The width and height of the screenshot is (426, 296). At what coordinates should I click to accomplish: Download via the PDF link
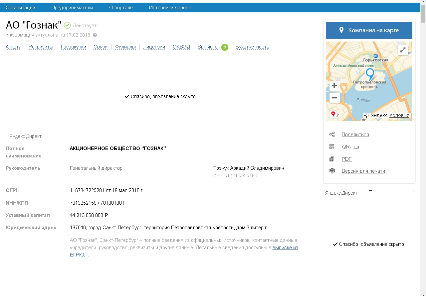pyautogui.click(x=347, y=159)
